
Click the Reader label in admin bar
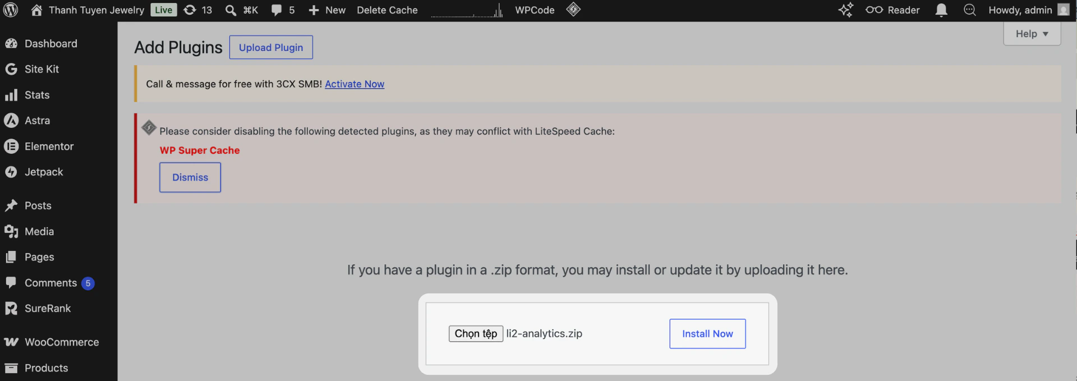904,10
